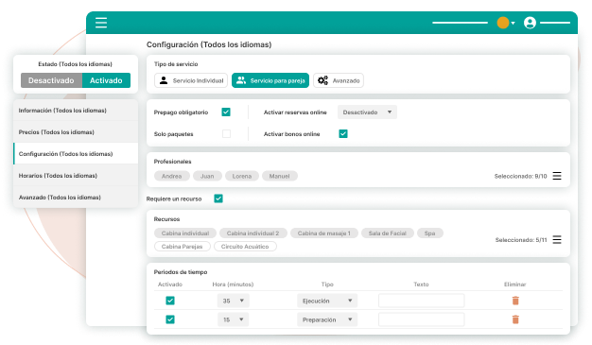Toggle the Cabina individual 2 resource chip

[x=252, y=233]
